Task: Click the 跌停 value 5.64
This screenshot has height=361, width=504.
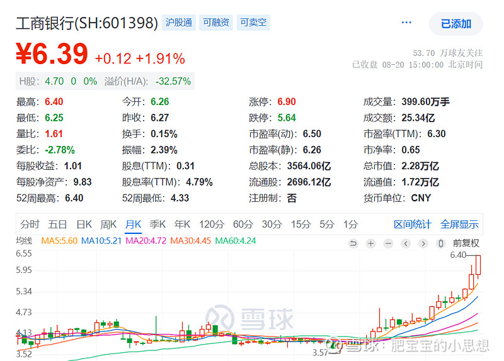Action: pos(287,118)
